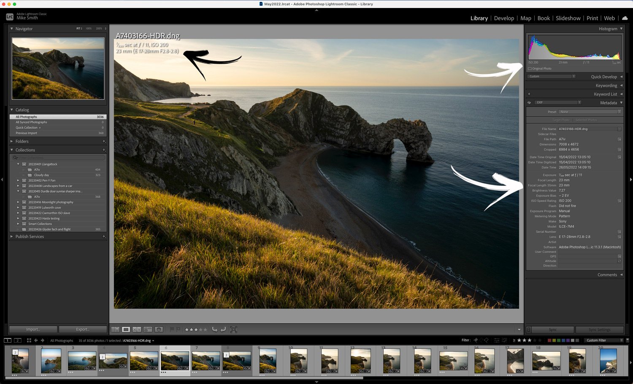The height and width of the screenshot is (384, 633).
Task: Open second window display button 2
Action: click(18, 341)
